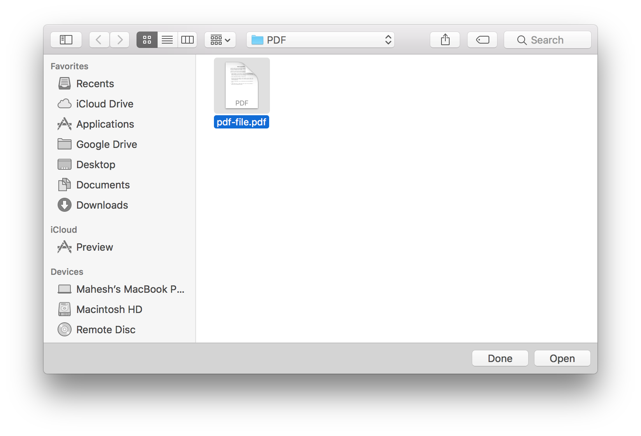Screen dimensions: 641x436
Task: Select Preview under iCloud
Action: coord(95,247)
